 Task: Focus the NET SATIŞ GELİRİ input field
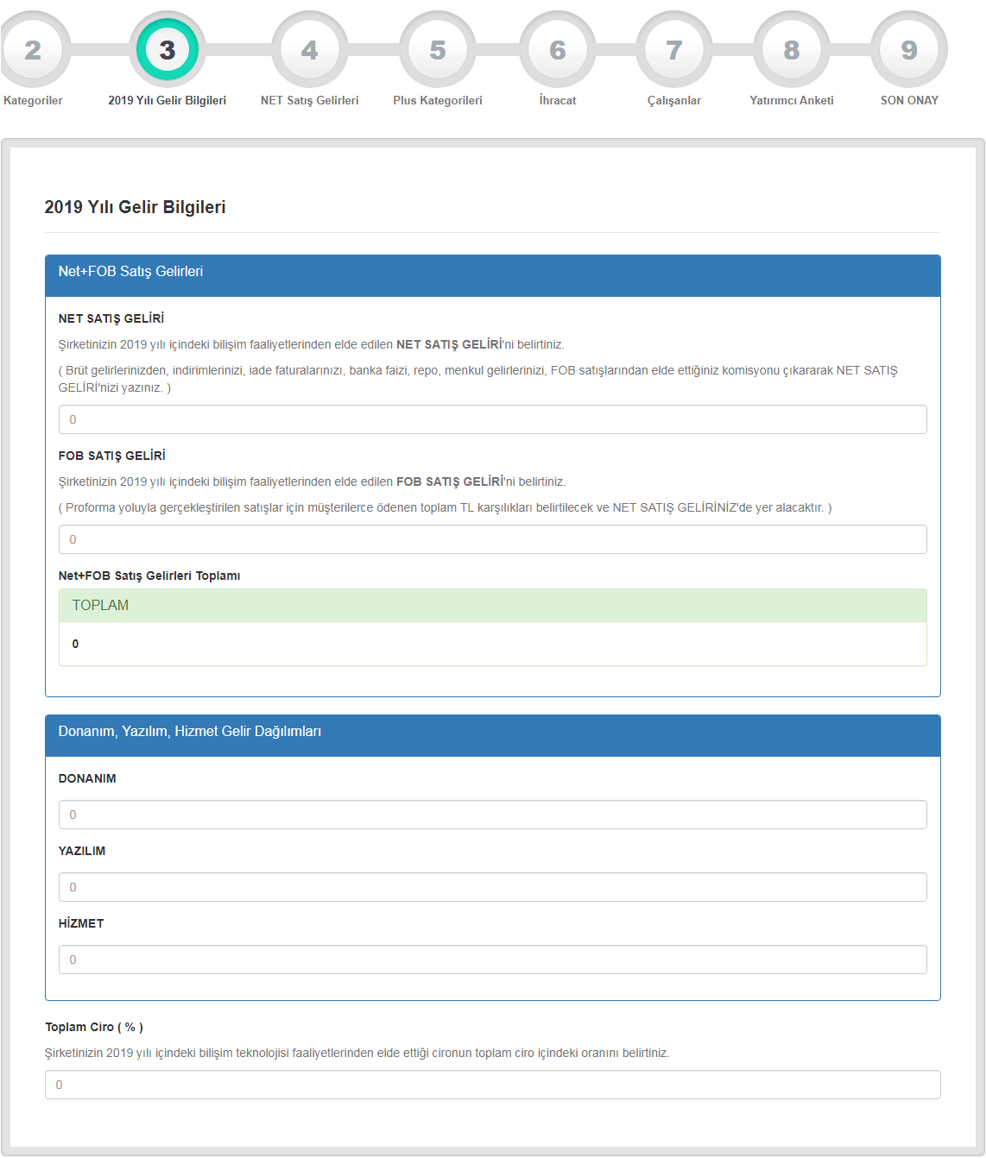coord(492,419)
